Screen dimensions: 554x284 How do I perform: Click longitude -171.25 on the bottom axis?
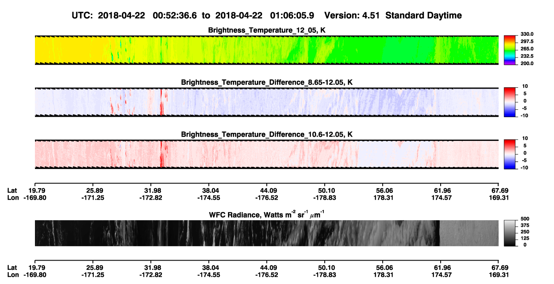(x=92, y=275)
